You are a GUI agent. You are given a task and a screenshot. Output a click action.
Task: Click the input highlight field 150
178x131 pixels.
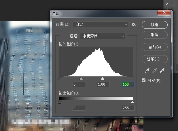[x=128, y=84]
